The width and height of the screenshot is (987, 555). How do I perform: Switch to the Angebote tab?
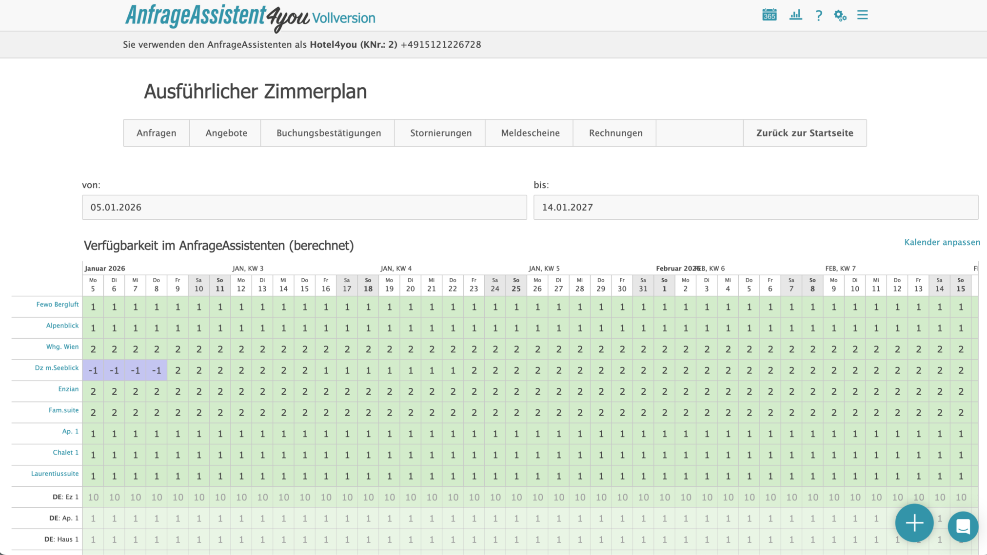point(226,133)
